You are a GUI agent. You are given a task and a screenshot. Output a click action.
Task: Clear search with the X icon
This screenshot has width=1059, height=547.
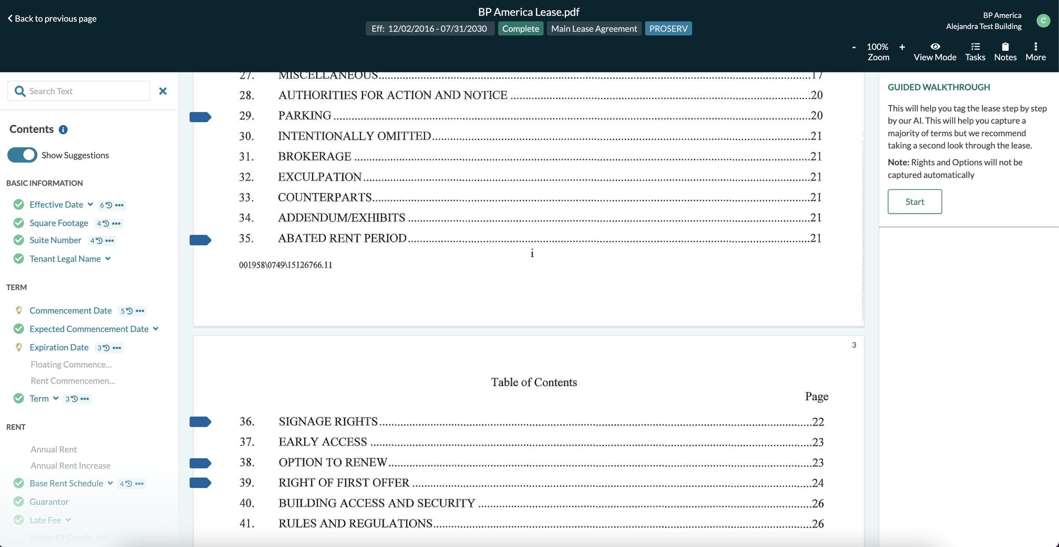pos(163,91)
